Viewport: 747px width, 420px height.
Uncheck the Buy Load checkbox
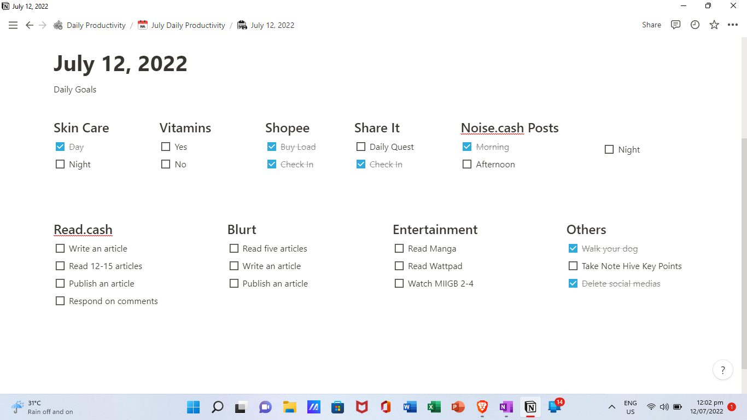point(272,147)
